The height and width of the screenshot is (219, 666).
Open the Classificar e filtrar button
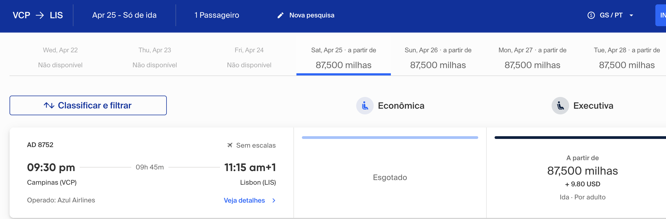[88, 105]
